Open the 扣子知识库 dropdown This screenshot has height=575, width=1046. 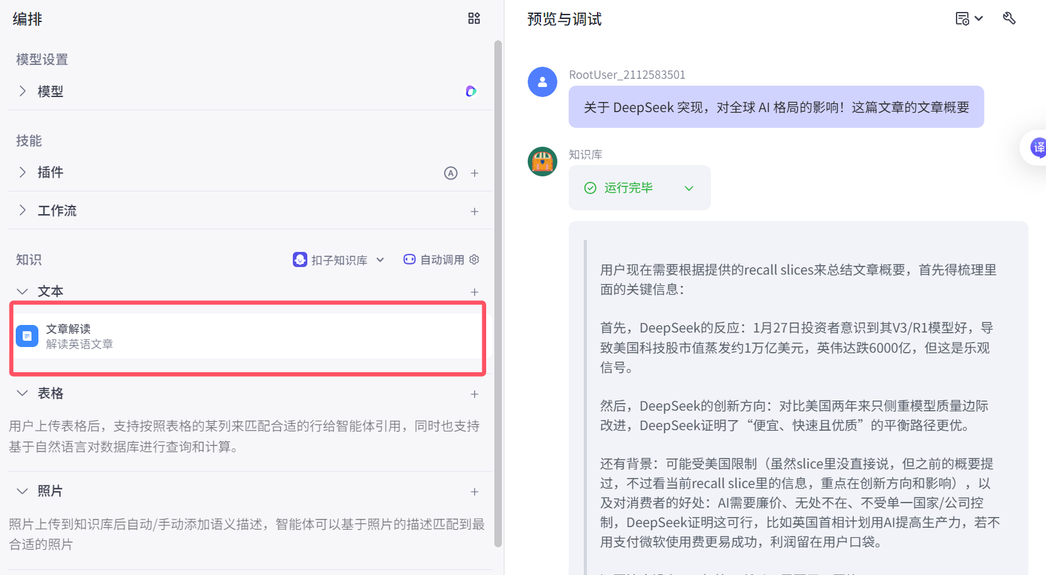tap(380, 259)
